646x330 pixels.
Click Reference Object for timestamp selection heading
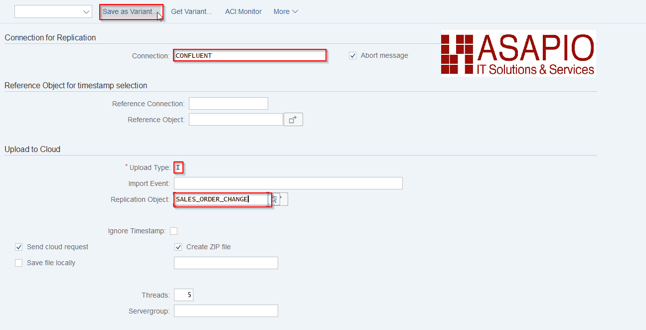click(x=76, y=86)
